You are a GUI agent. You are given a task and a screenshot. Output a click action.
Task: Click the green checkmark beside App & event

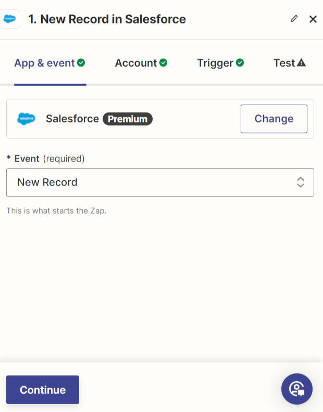tap(81, 63)
